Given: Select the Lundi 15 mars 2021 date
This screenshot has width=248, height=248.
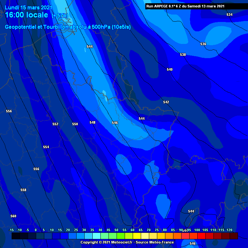Looking at the screenshot, I should [28, 7].
